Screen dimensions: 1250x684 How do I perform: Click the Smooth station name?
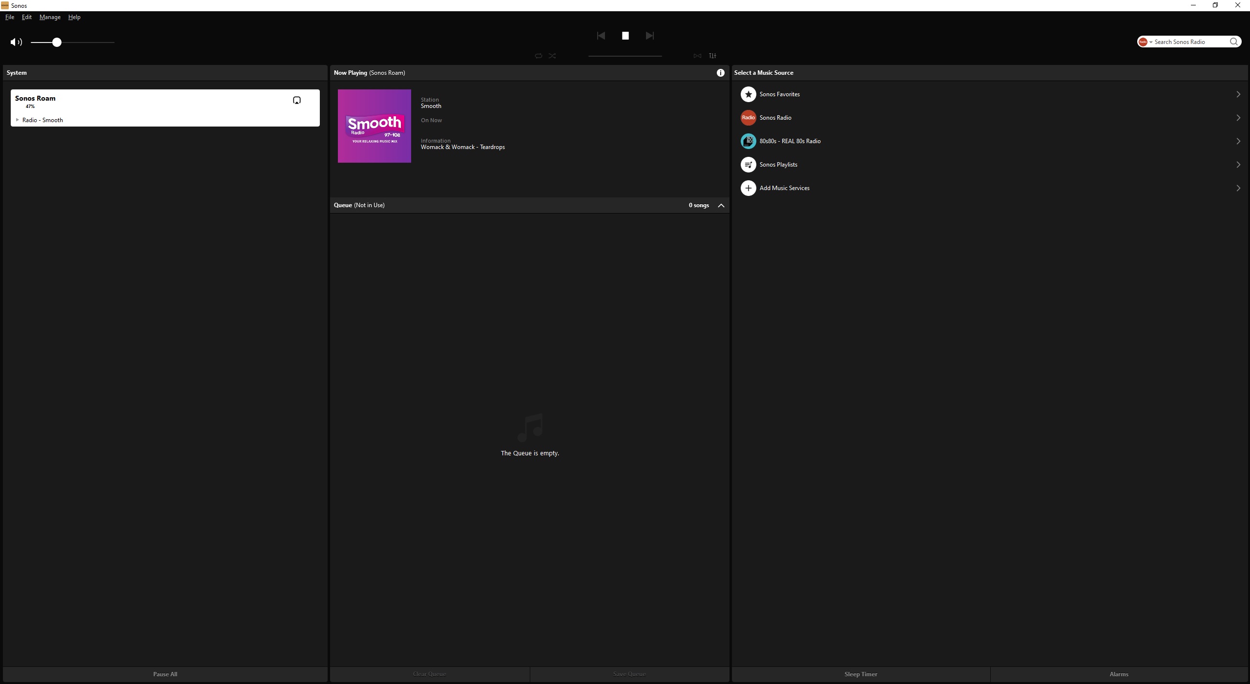[431, 106]
